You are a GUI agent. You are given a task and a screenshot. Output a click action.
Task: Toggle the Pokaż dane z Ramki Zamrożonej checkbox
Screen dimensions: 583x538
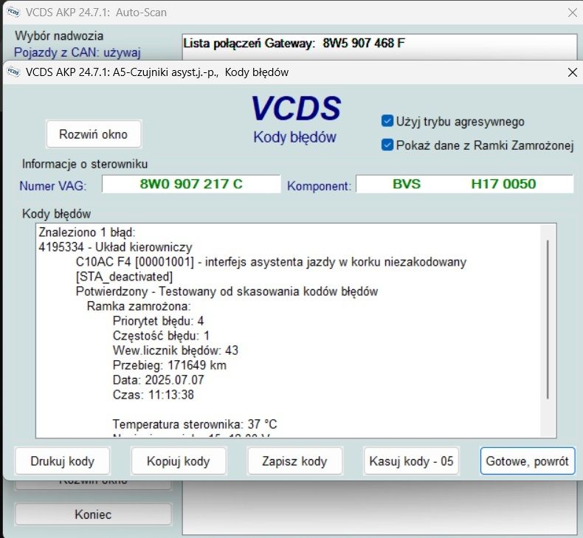(x=387, y=145)
